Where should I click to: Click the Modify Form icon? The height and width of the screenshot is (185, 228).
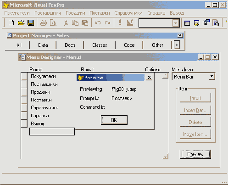click(x=130, y=22)
